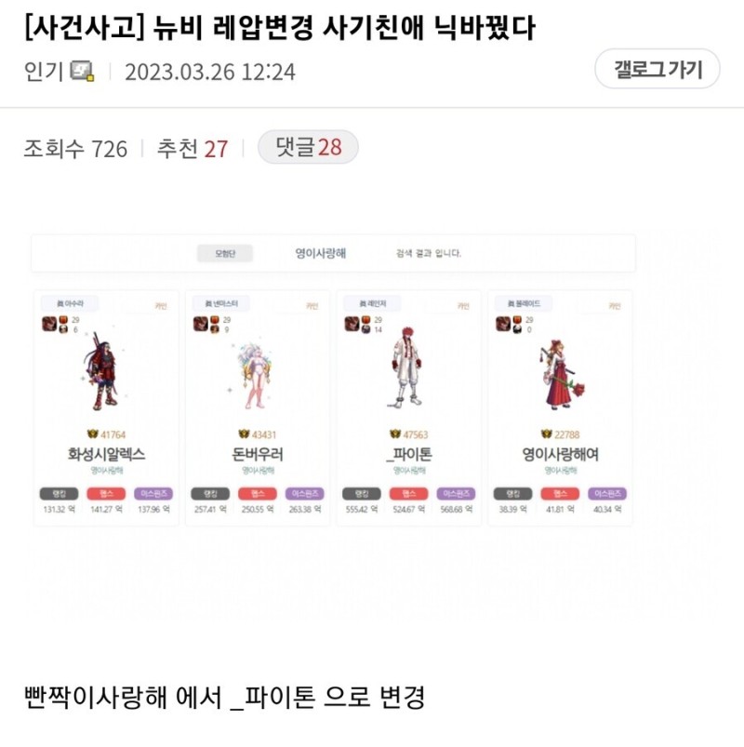
Task: Click buff icons on the 레인저 card
Action: (x=358, y=324)
